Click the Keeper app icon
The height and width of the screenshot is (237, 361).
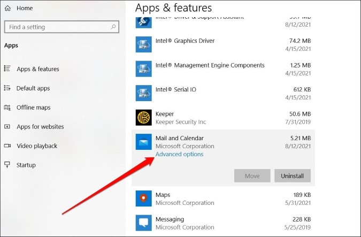[x=143, y=118]
